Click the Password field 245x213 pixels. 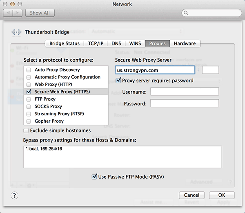coord(185,103)
